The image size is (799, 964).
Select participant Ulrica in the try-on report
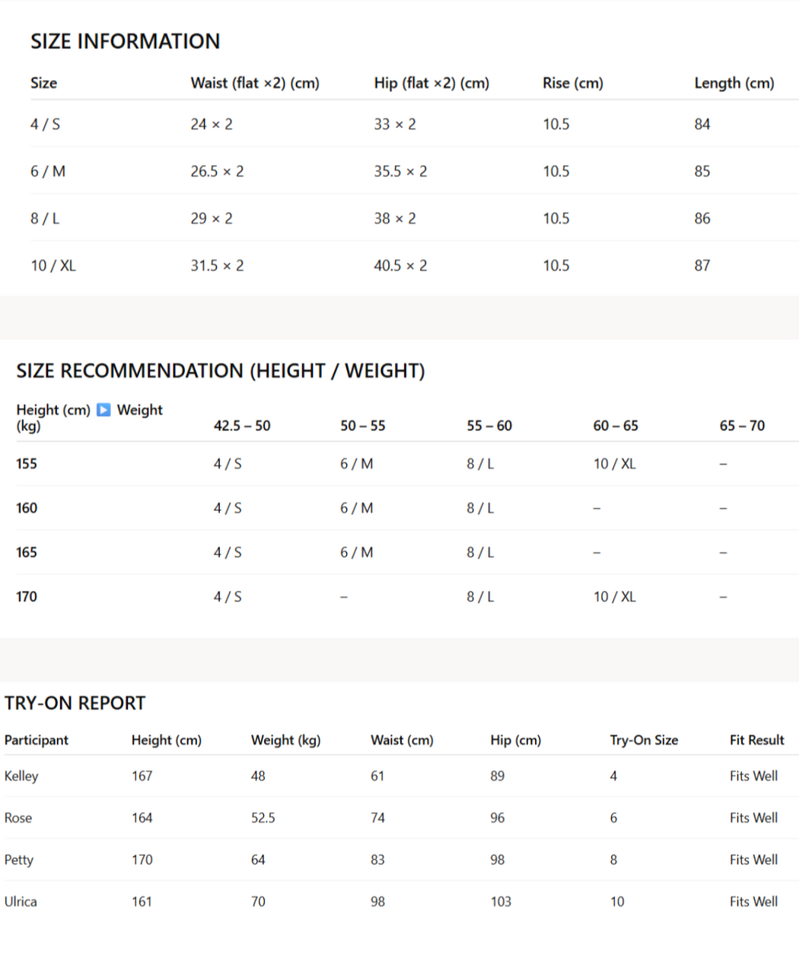tap(21, 902)
